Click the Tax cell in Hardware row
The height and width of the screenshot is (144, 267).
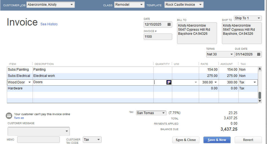(248, 88)
